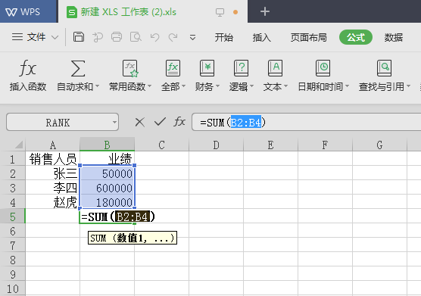Click the save icon in quick toolbar
Viewport: 421px width, 296px height.
[79, 37]
